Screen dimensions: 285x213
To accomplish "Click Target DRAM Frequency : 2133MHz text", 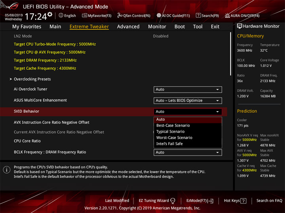I will [x=45, y=60].
